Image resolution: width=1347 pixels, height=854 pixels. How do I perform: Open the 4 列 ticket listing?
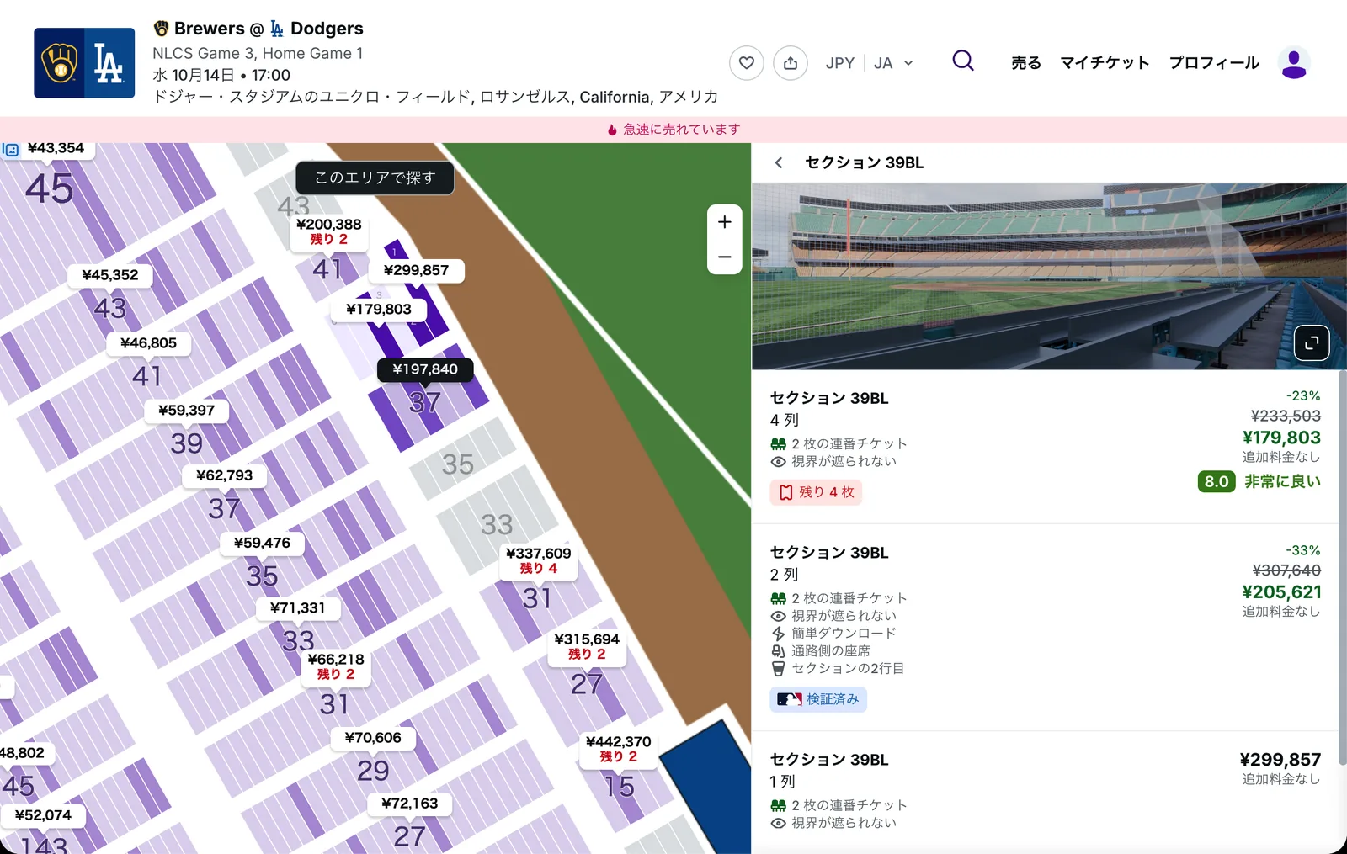click(1045, 447)
